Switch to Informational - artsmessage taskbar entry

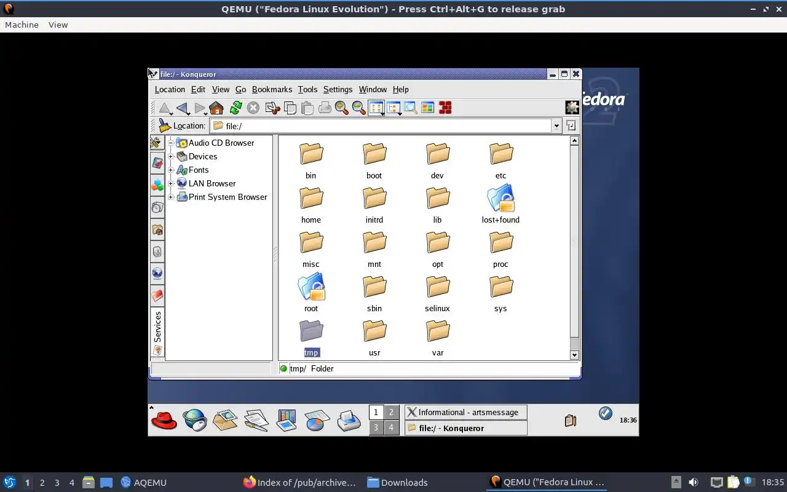tap(466, 412)
